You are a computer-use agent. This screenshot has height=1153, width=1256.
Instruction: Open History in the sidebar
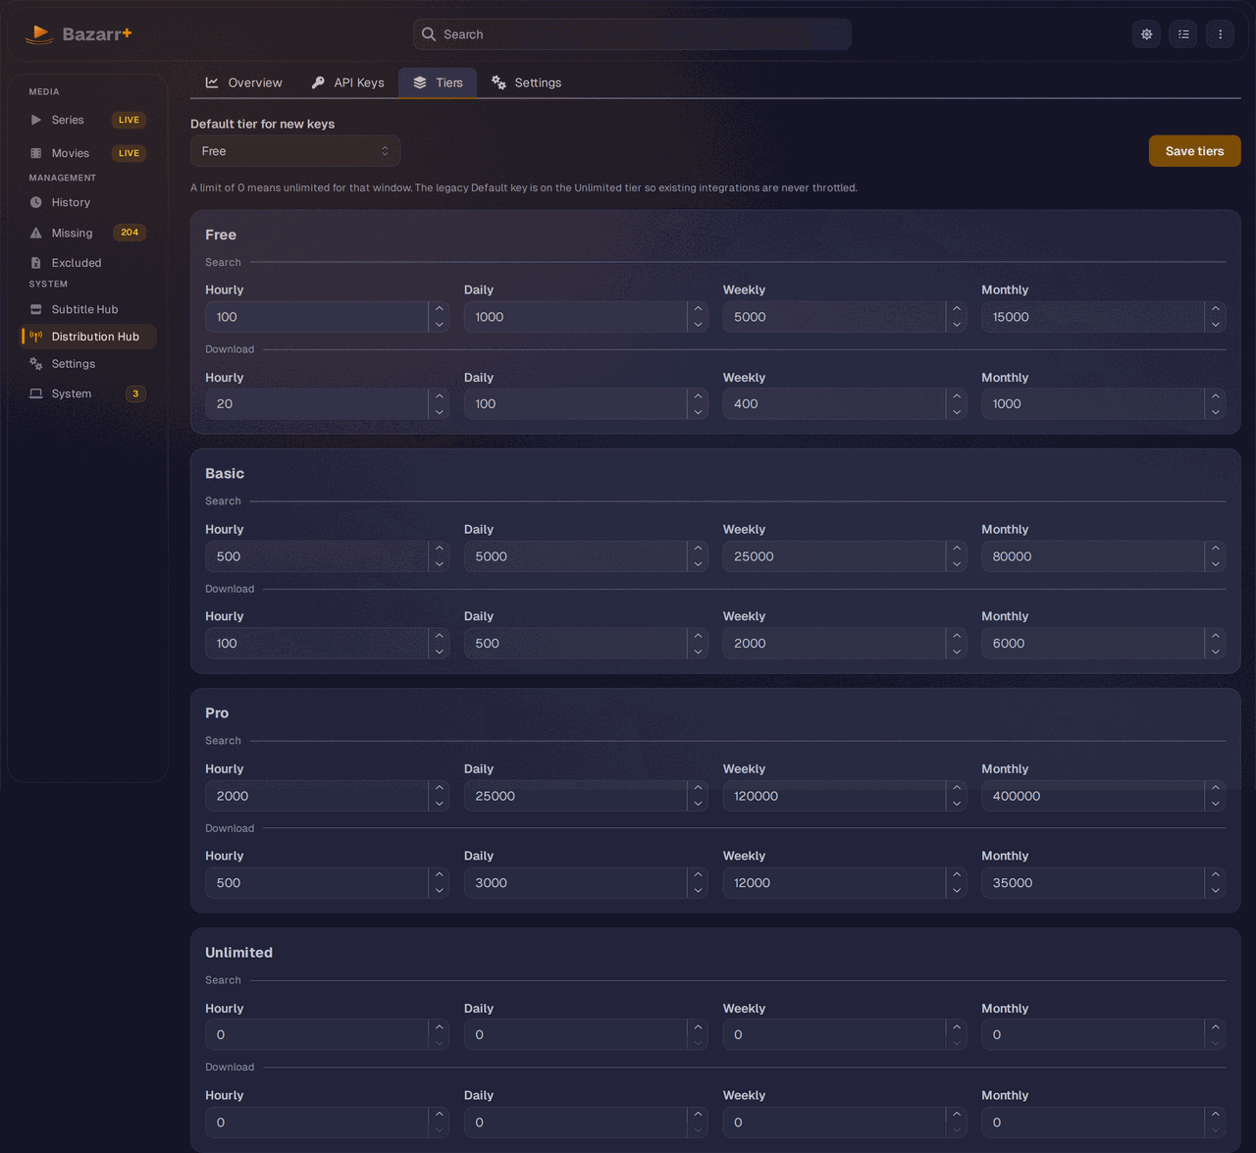pyautogui.click(x=87, y=202)
